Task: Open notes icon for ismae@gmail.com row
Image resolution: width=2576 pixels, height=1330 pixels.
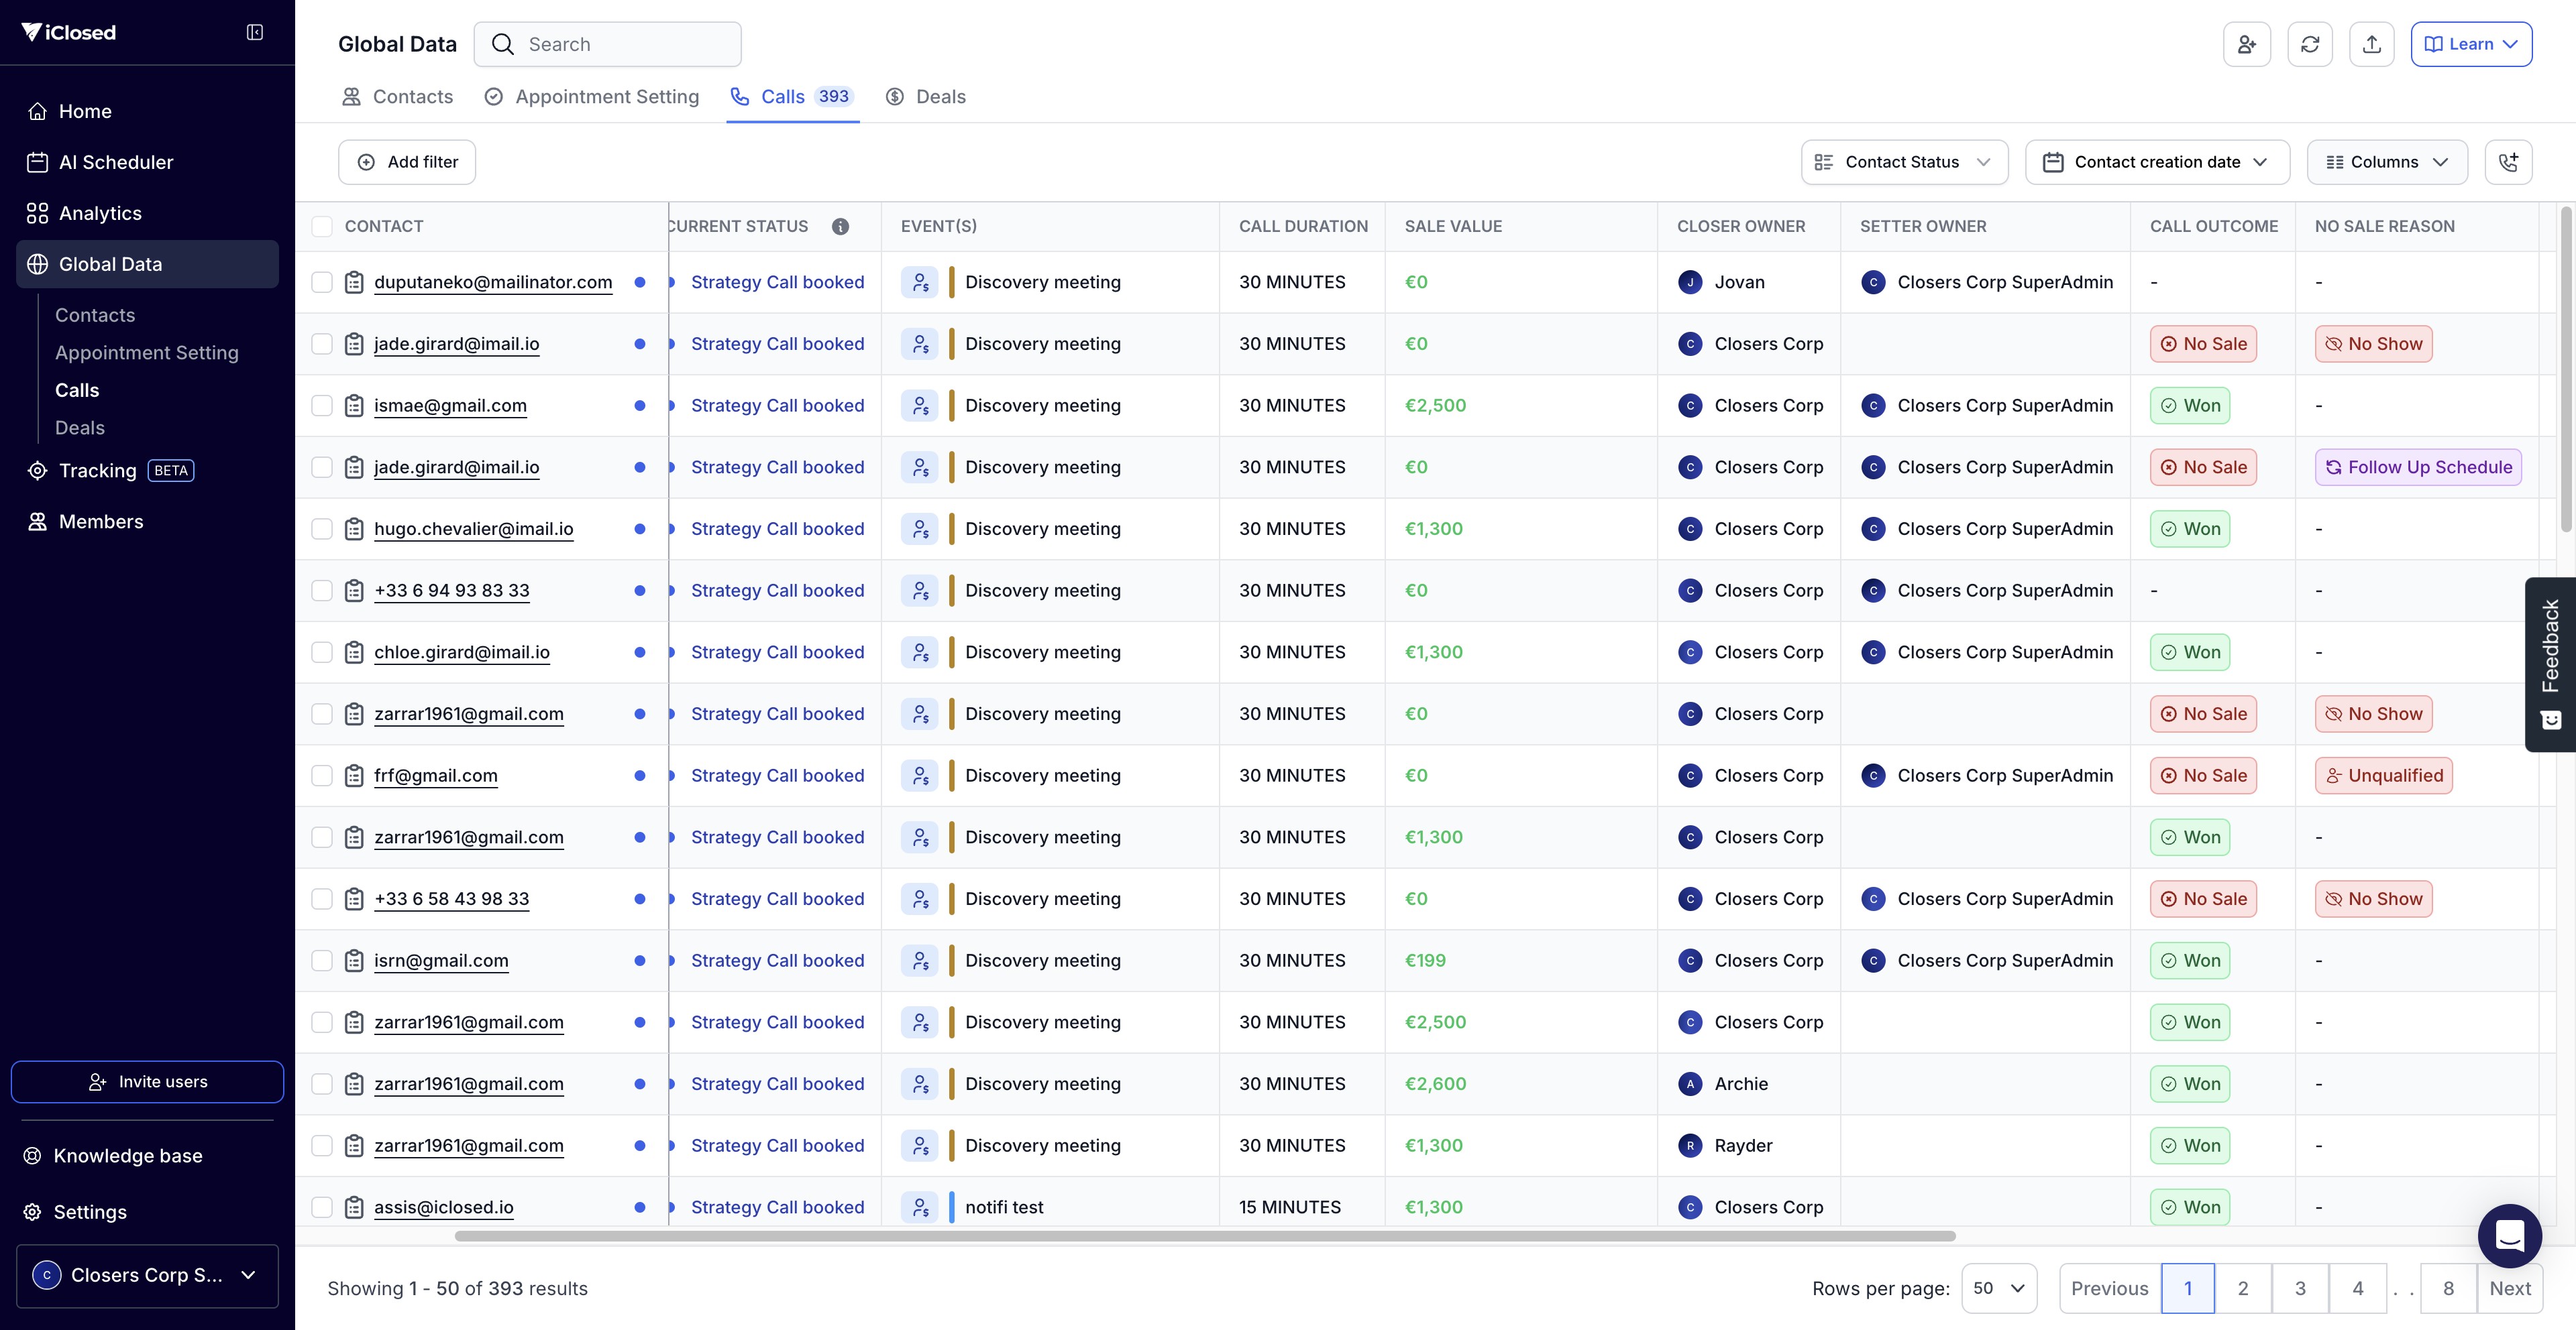Action: click(354, 406)
